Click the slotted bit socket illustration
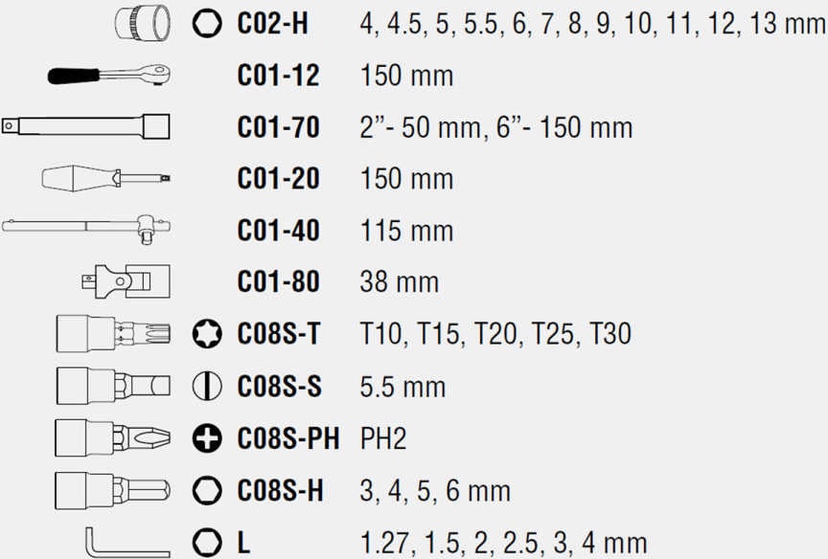 [x=114, y=386]
